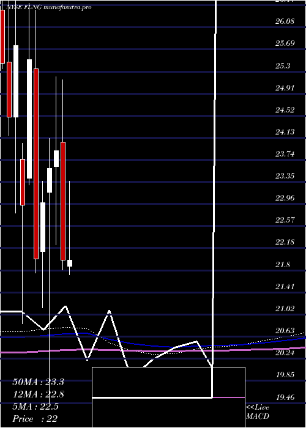The width and height of the screenshot is (306, 428).
Task: Select the 21.41 price axis label
Action: (285, 287)
